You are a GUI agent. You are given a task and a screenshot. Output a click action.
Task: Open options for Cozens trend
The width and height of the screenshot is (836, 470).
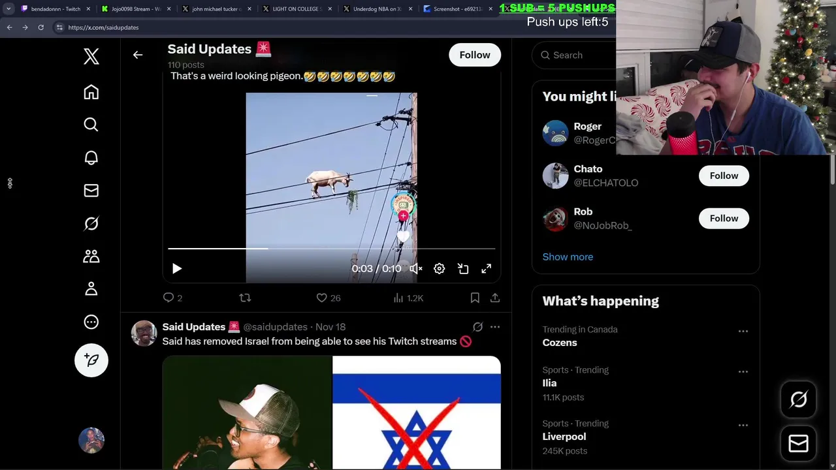[x=743, y=332]
